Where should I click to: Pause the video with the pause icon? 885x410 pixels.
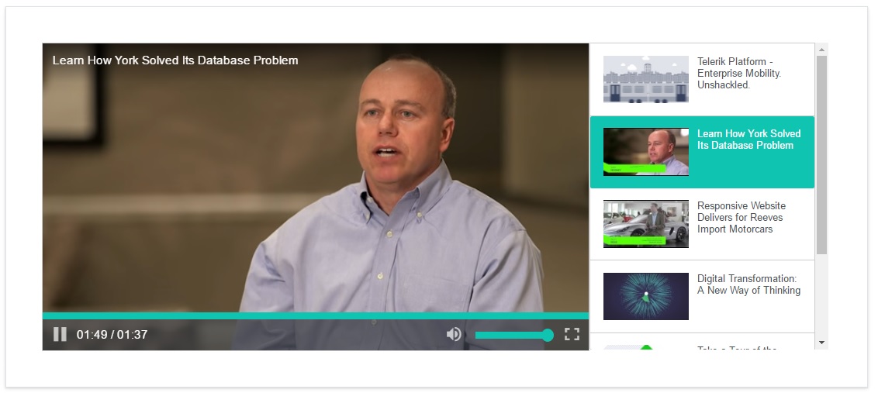(60, 334)
